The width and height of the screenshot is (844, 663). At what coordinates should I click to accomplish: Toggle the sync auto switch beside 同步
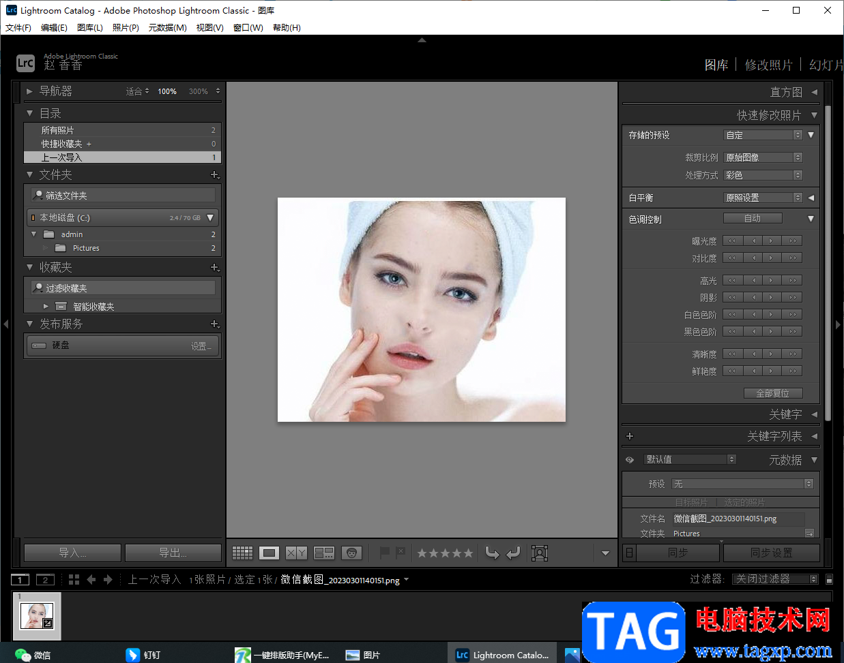(629, 553)
